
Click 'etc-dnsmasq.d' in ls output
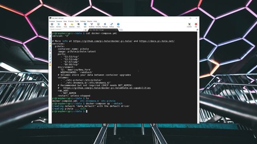click(90, 101)
